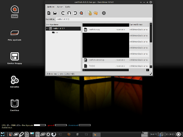Click the checkmark status icon in status bar
Viewport: 183px width, 137px height.
click(x=151, y=74)
